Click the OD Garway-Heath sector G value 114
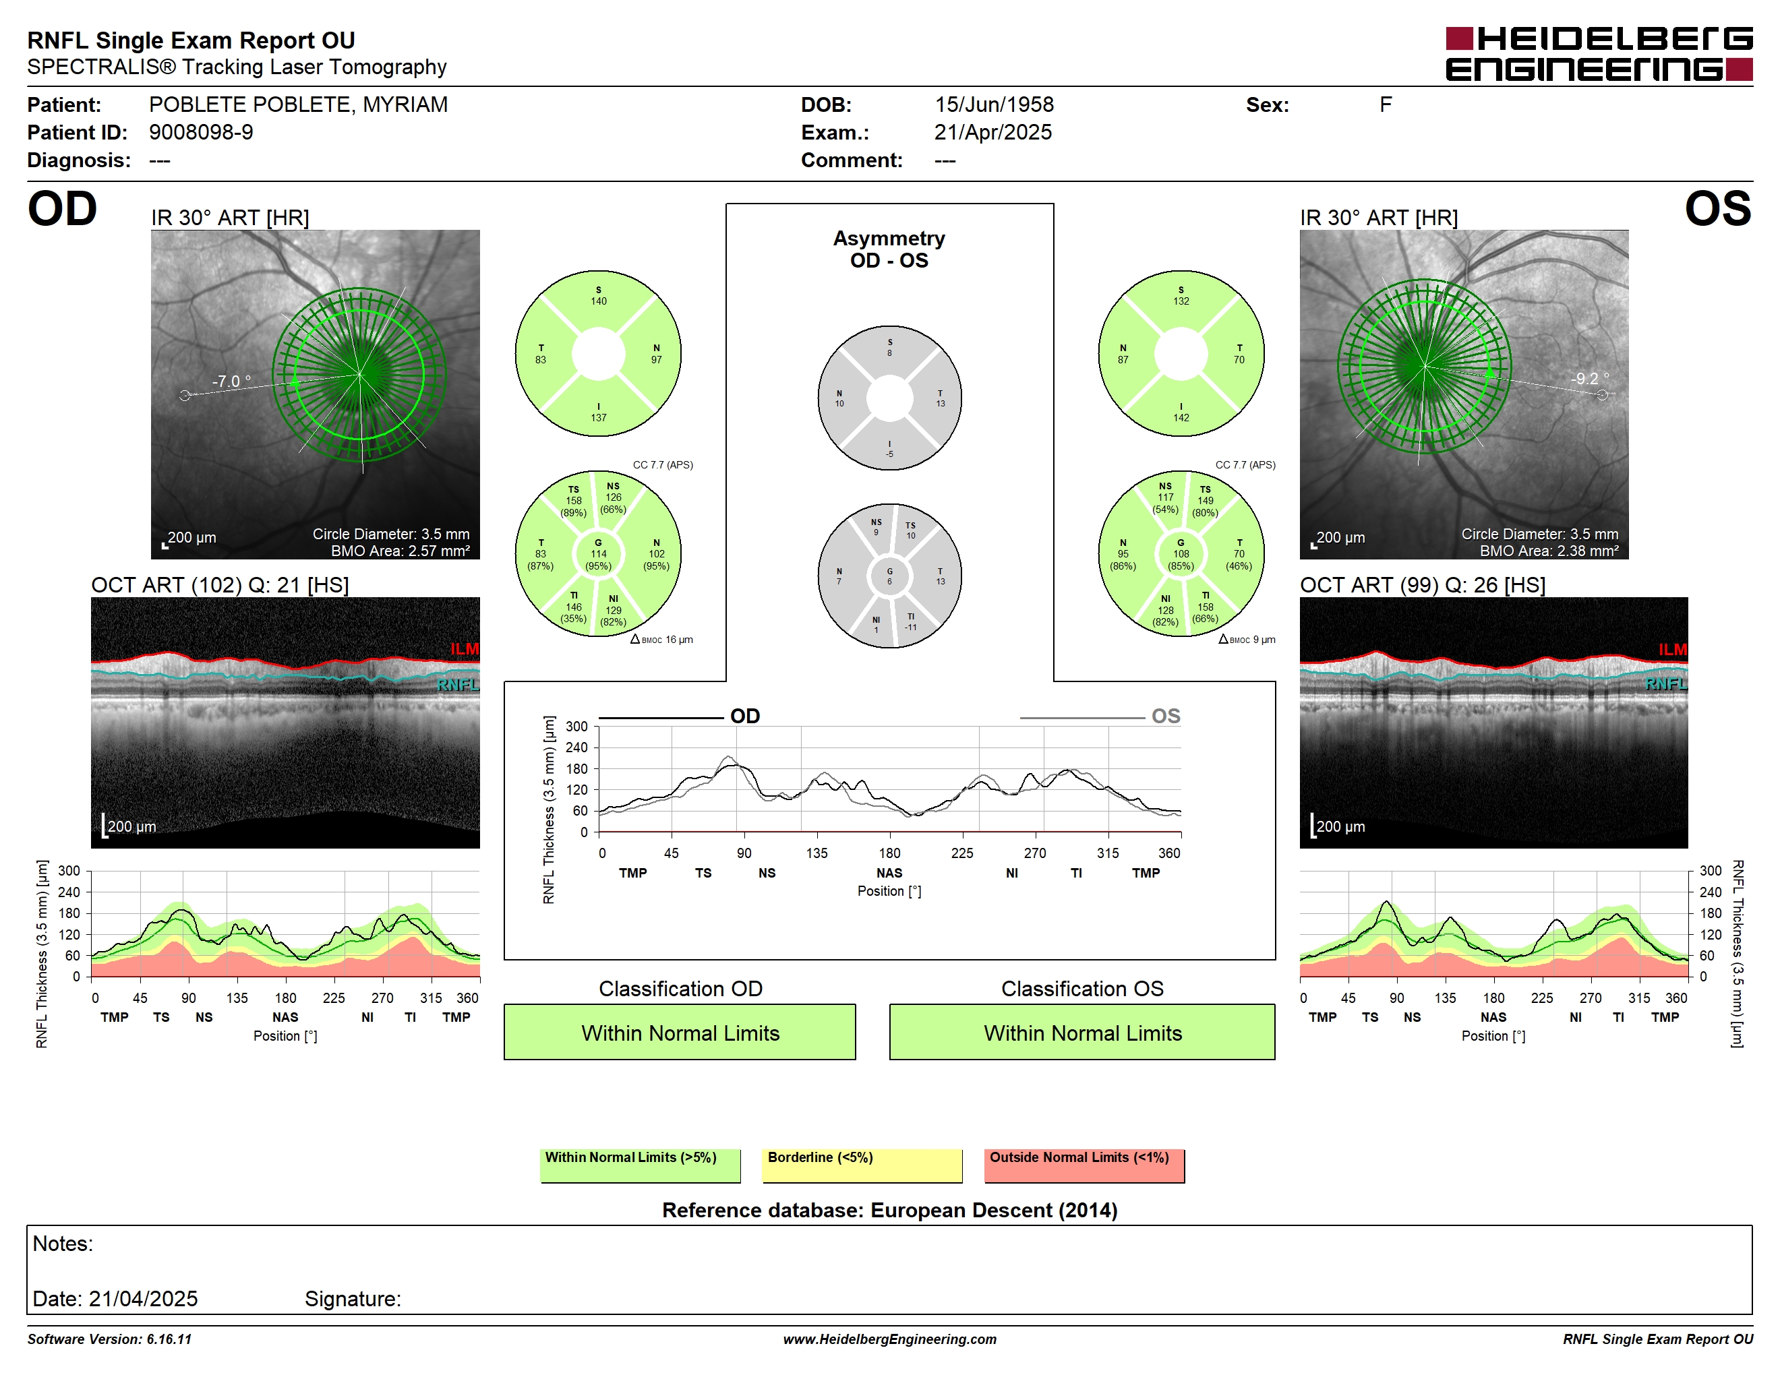The width and height of the screenshot is (1780, 1375). (598, 554)
